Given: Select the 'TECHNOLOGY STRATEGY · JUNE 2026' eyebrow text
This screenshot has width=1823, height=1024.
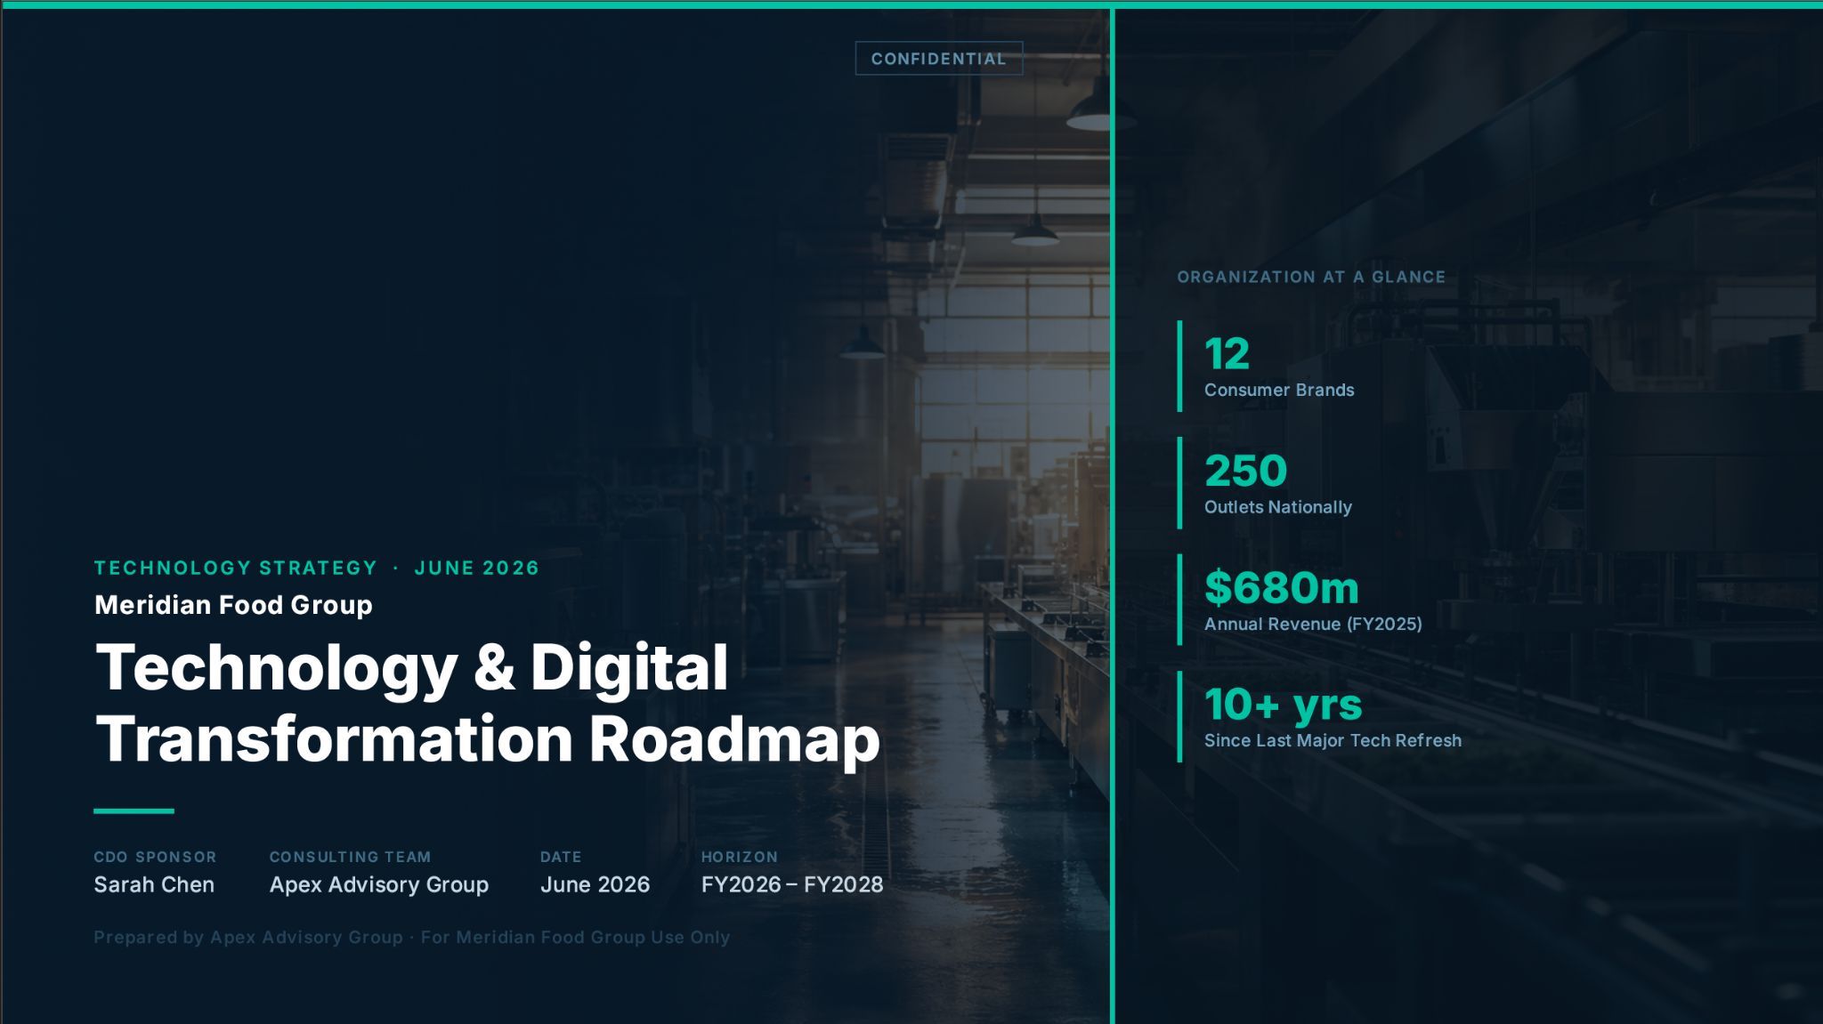Looking at the screenshot, I should pos(317,568).
